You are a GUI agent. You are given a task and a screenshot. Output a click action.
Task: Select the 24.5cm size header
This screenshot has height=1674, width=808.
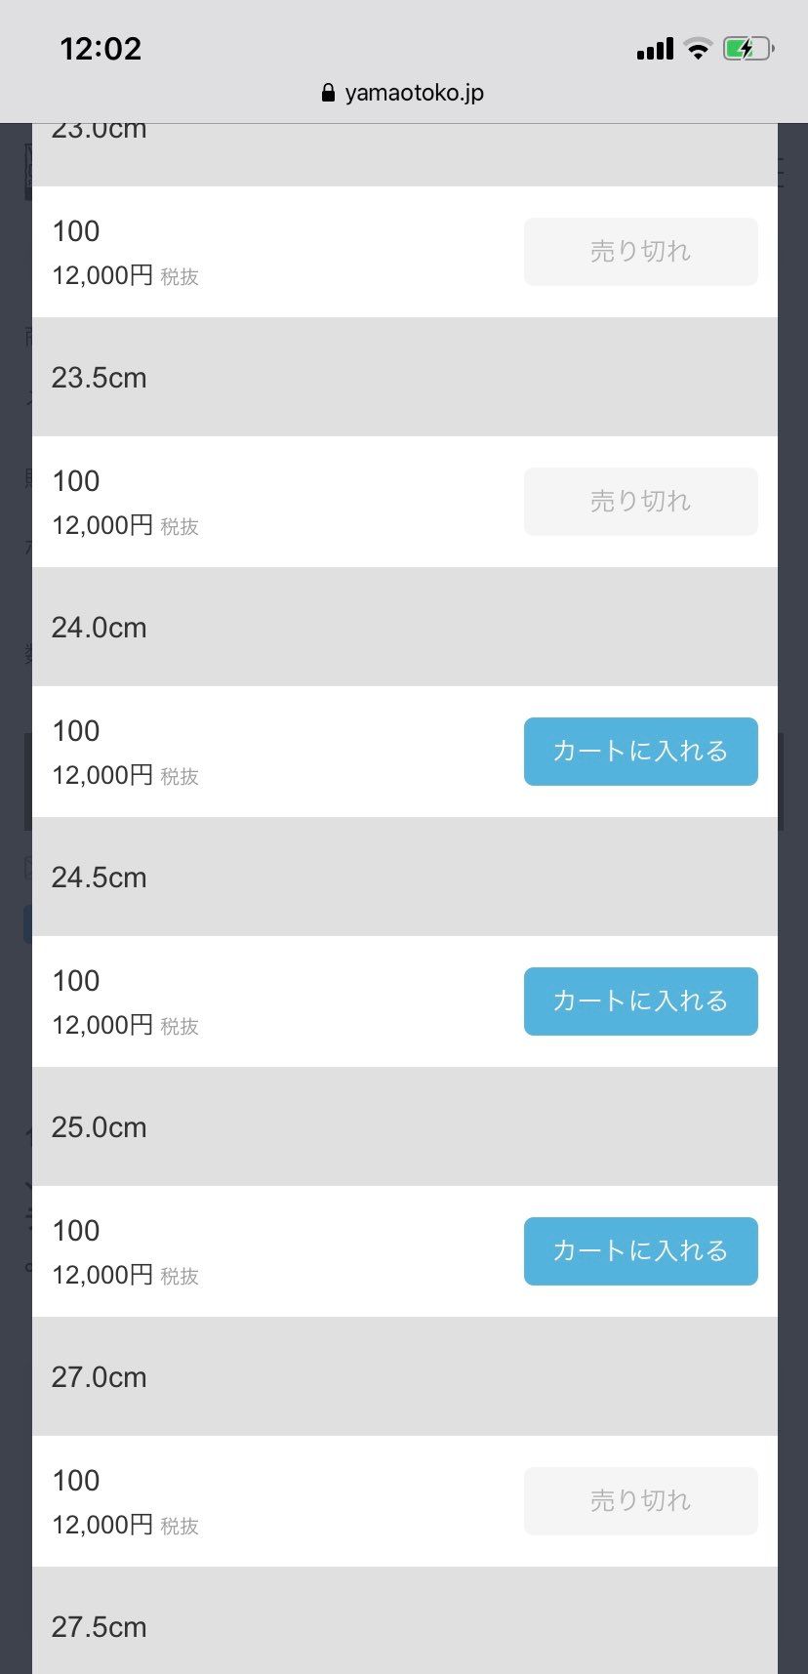[405, 877]
